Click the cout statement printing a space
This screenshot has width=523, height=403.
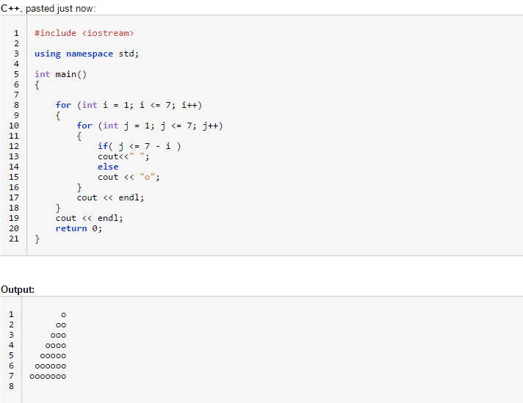(x=124, y=156)
